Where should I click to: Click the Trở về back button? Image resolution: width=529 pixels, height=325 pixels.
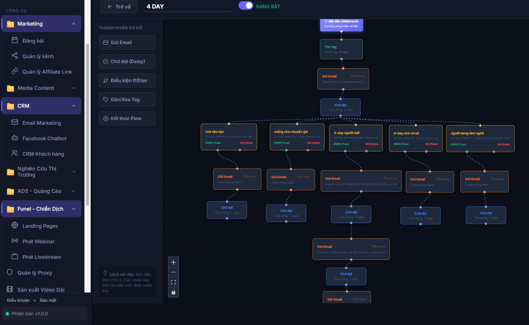point(119,7)
